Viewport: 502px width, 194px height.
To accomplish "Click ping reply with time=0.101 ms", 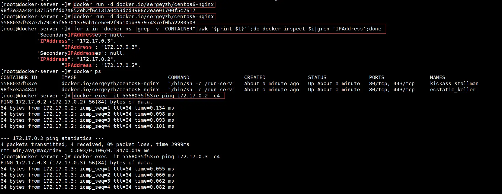I will (87, 126).
